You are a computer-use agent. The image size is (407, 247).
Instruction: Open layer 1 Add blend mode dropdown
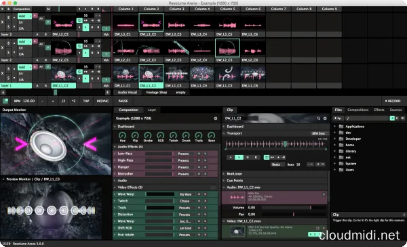click(x=24, y=67)
